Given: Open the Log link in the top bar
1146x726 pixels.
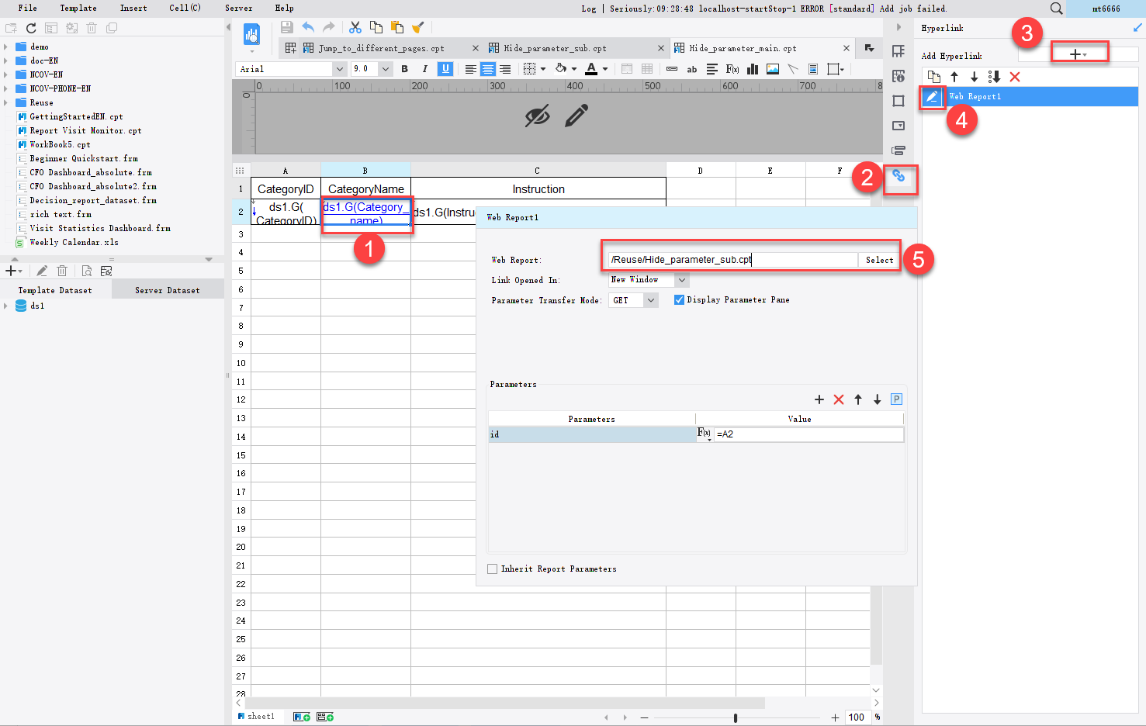Looking at the screenshot, I should 589,9.
